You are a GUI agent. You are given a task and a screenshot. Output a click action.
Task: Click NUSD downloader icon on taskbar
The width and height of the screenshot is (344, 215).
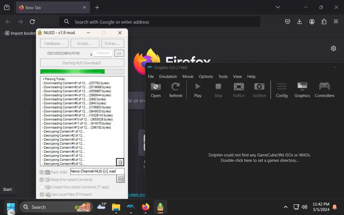pyautogui.click(x=160, y=207)
